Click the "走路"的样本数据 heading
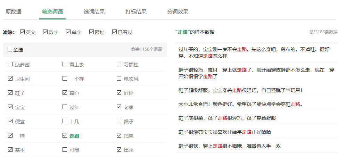This screenshot has height=157, width=338. tap(195, 32)
